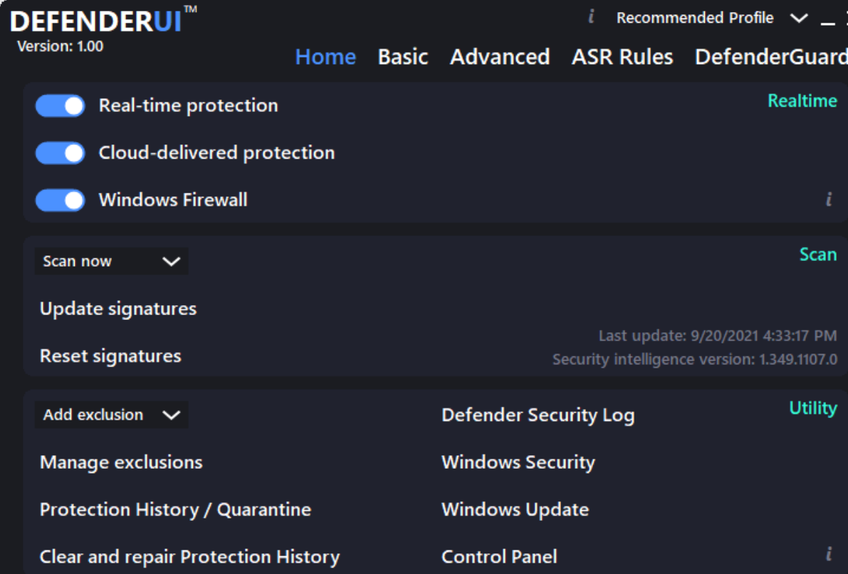Toggle the Windows Firewall switch
This screenshot has height=574, width=848.
tap(60, 201)
